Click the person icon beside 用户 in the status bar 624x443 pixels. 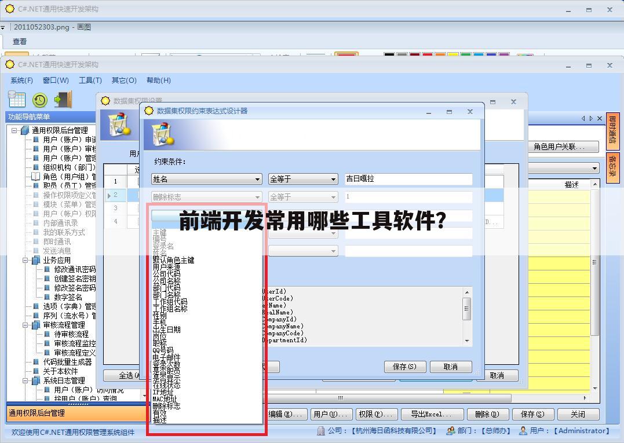pyautogui.click(x=523, y=431)
